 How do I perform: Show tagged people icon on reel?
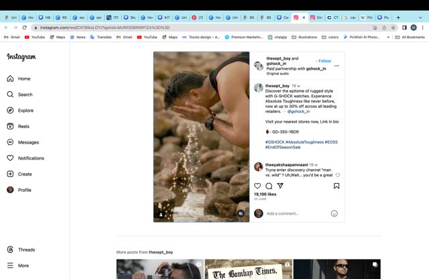pyautogui.click(x=161, y=215)
